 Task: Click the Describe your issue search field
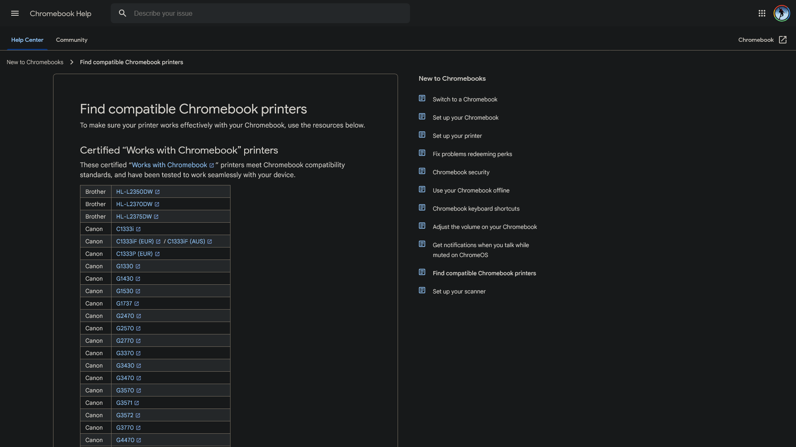[x=265, y=13]
